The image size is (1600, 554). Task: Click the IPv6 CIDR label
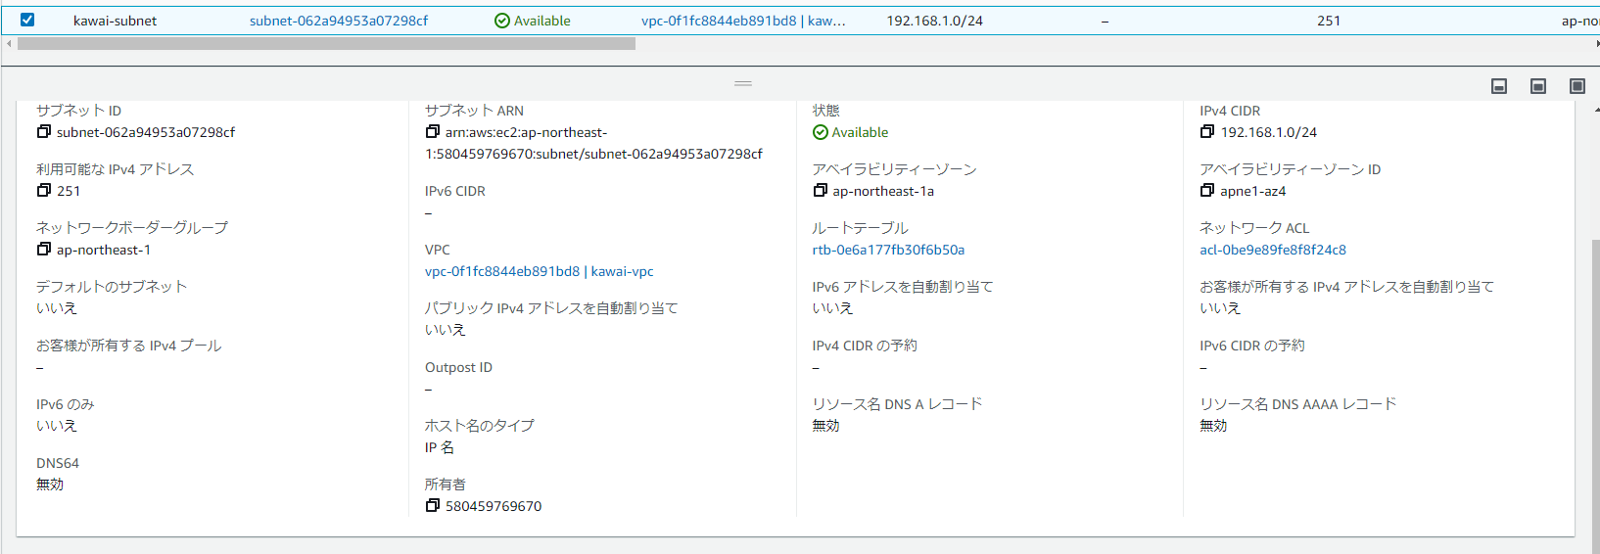pyautogui.click(x=455, y=191)
